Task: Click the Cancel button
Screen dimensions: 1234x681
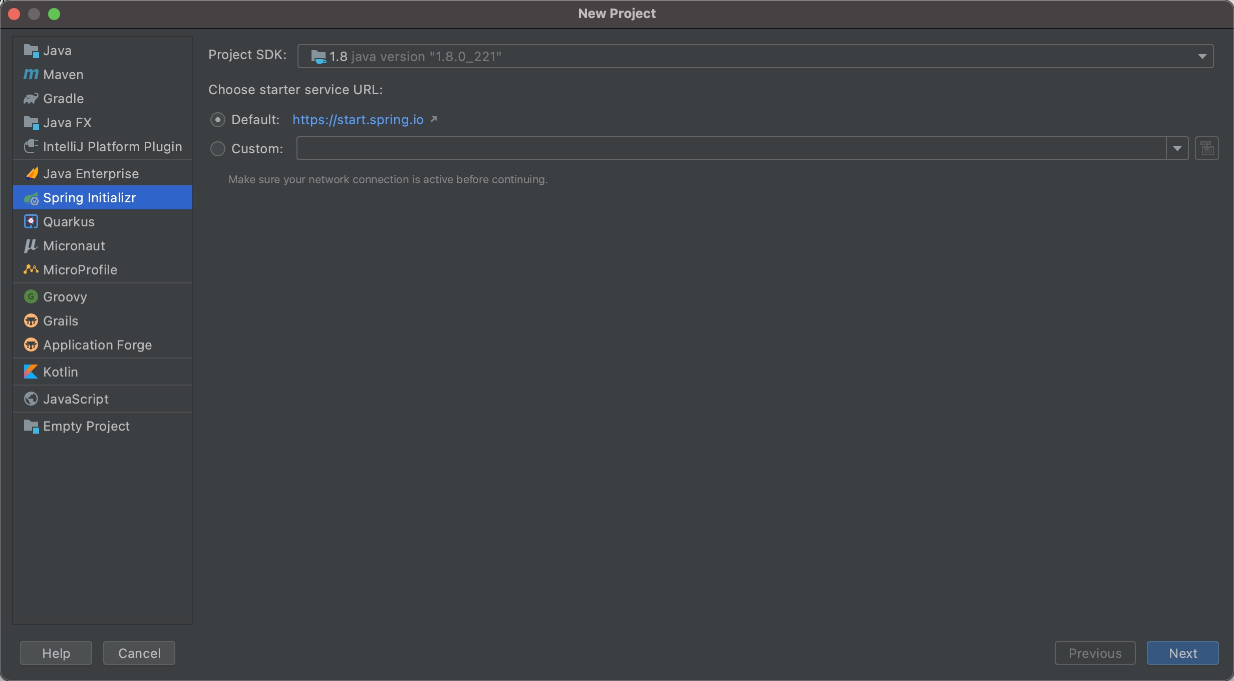Action: click(139, 653)
